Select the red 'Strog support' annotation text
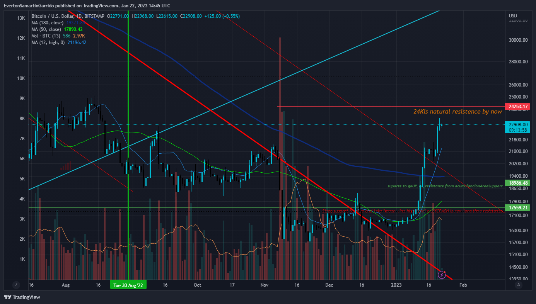Viewport: 536px width, 304px height. pyautogui.click(x=412, y=211)
